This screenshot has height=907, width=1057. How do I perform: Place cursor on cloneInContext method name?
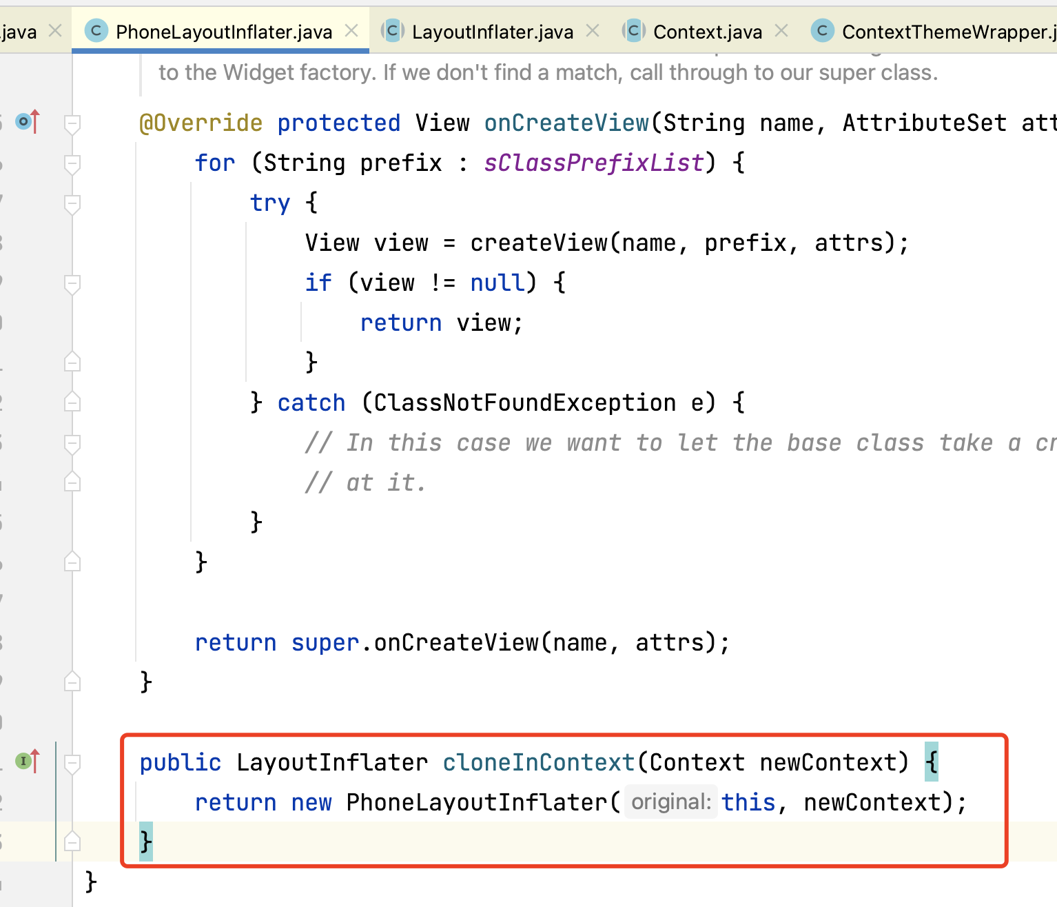[x=538, y=762]
